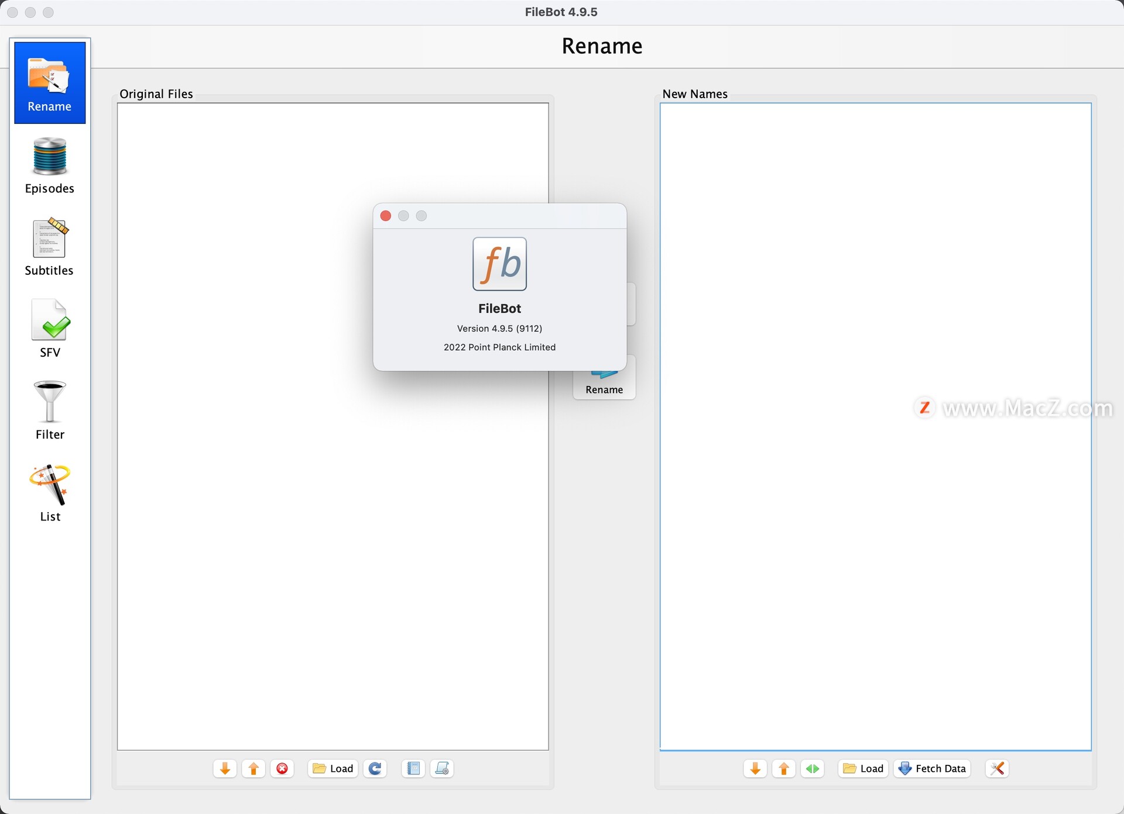Load names into New Names list

(863, 768)
